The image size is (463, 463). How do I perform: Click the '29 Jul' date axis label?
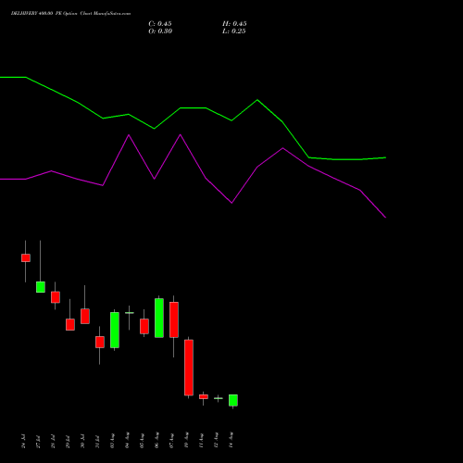click(69, 441)
